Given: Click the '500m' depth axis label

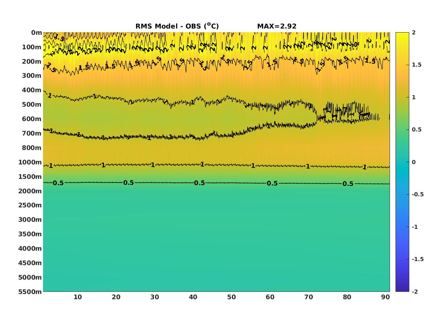Looking at the screenshot, I should pyautogui.click(x=32, y=105).
